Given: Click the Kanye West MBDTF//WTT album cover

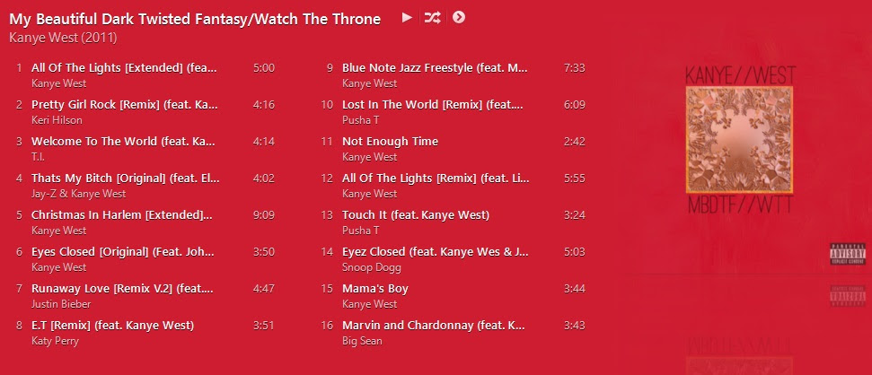Looking at the screenshot, I should pyautogui.click(x=739, y=139).
